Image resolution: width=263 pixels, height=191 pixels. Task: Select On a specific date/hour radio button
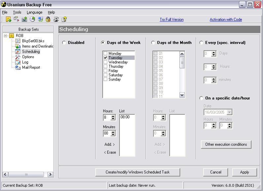tap(201, 98)
